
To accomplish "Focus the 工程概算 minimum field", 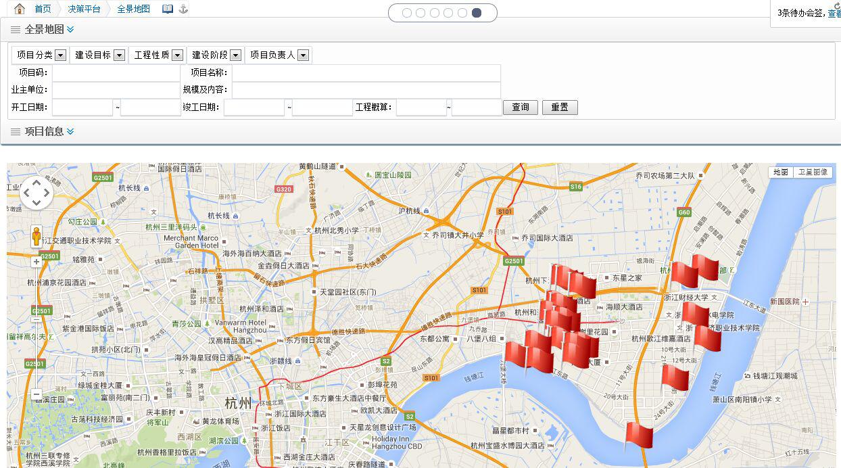I will click(x=421, y=108).
